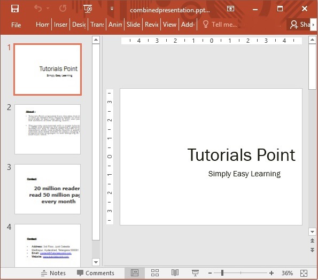The height and width of the screenshot is (280, 318).
Task: Select slide 3 thumbnail 20 million readers
Action: [x=48, y=189]
